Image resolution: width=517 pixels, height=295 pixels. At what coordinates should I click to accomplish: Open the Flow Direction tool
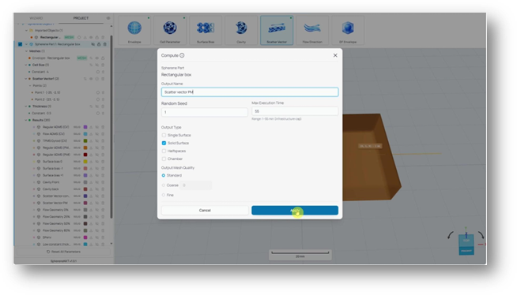(x=312, y=30)
